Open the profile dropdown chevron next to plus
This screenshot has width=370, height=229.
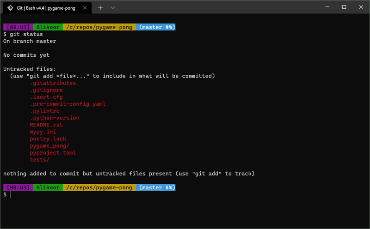coord(113,8)
